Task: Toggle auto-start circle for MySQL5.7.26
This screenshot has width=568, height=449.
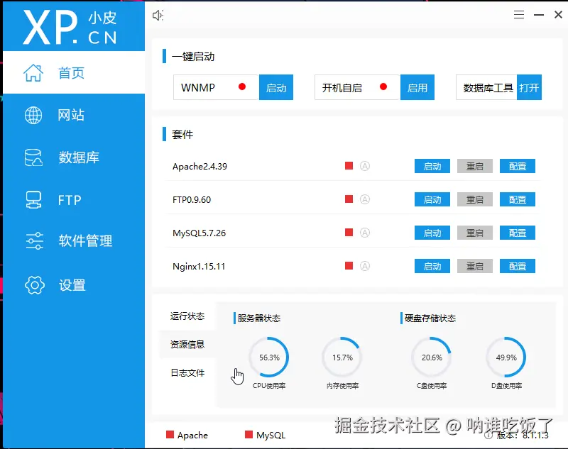Action: [365, 233]
